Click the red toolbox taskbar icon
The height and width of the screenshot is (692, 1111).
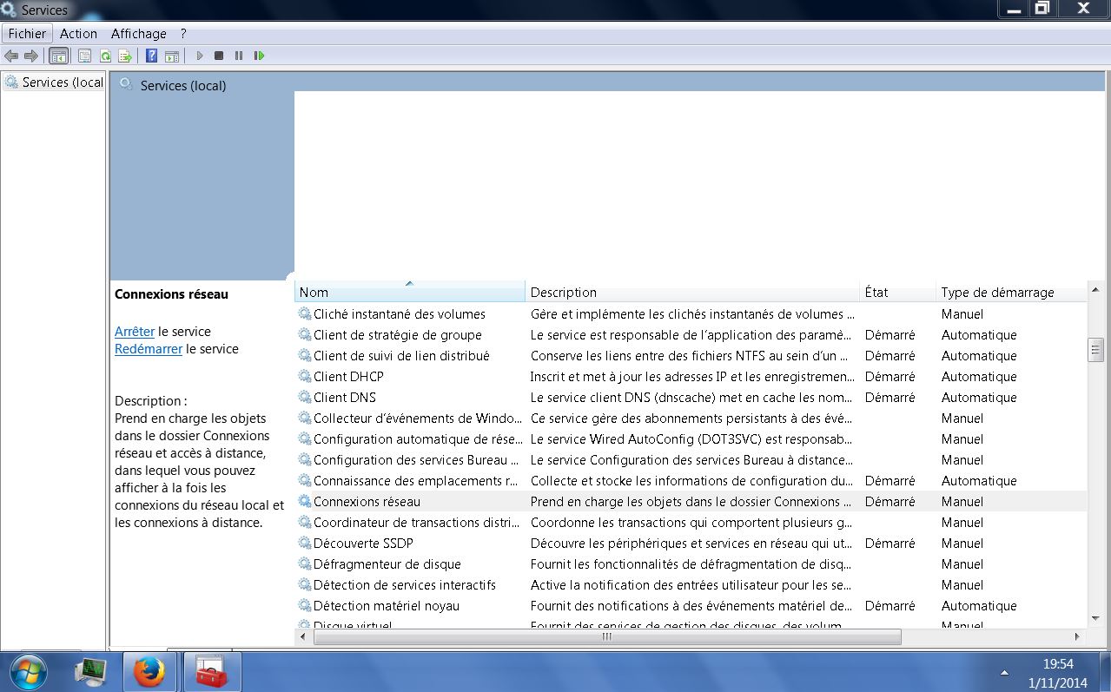pyautogui.click(x=212, y=671)
